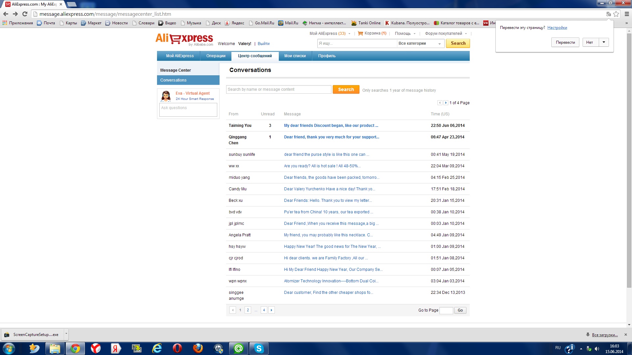Image resolution: width=632 pixels, height=355 pixels.
Task: Open the Windows Start button
Action: tap(9, 348)
